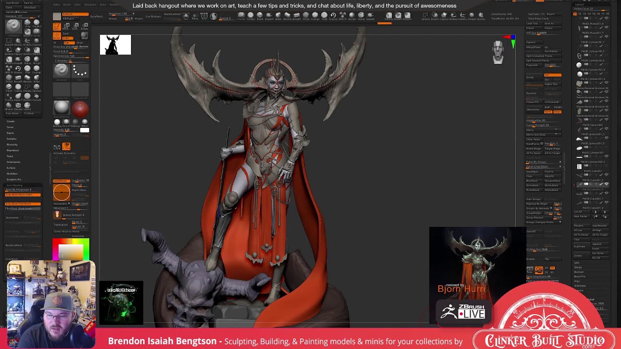Click the silhouette preview thumbnail
The width and height of the screenshot is (621, 349).
115,45
